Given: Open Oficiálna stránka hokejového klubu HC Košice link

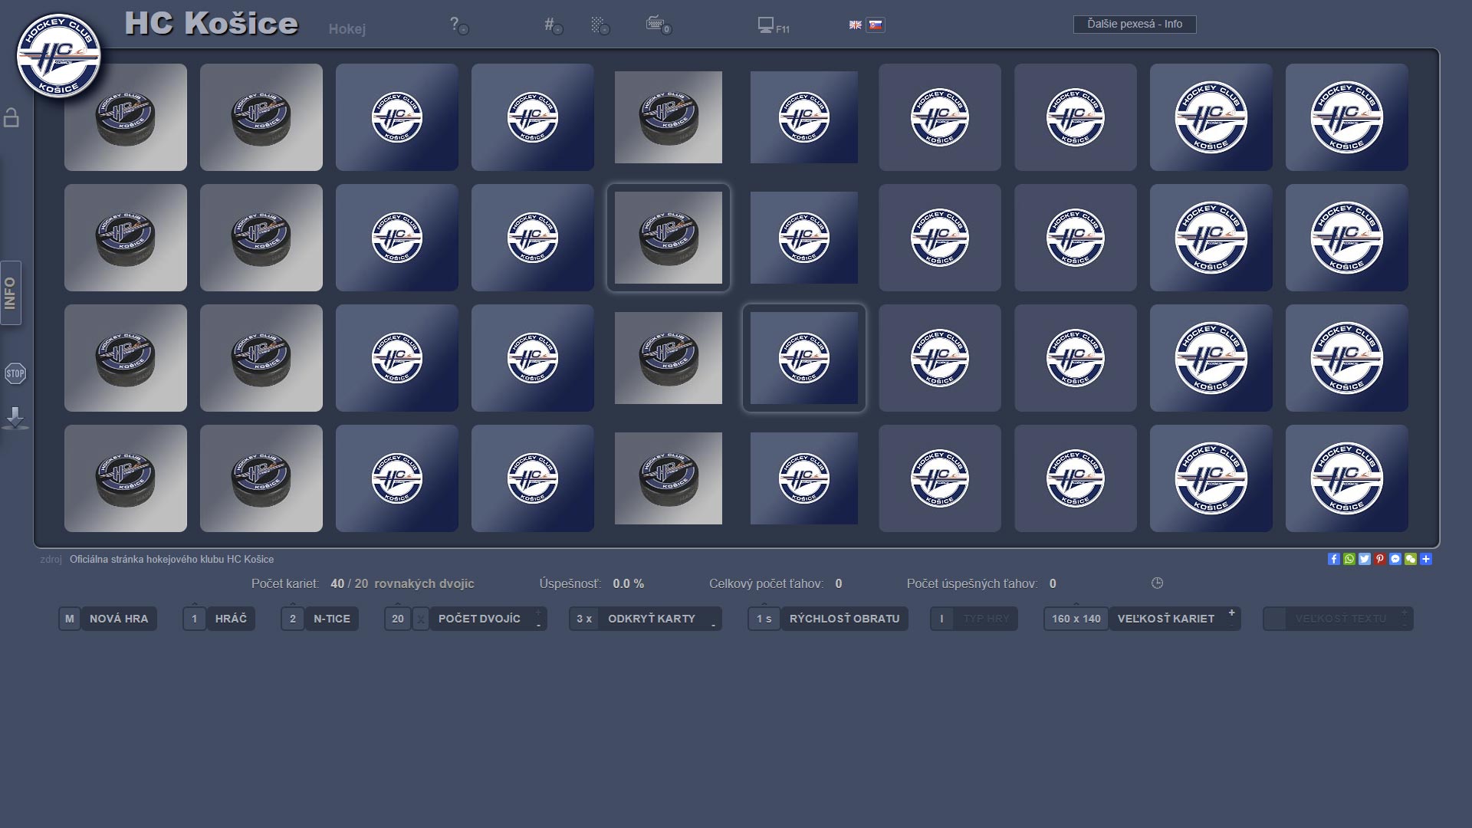Looking at the screenshot, I should point(172,560).
